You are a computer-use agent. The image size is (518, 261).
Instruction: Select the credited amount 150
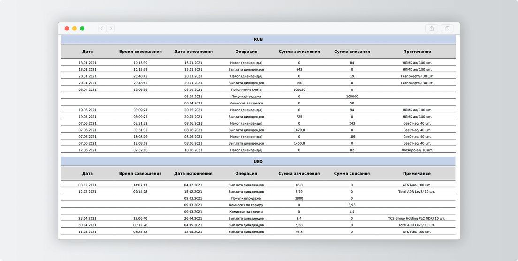(299, 83)
